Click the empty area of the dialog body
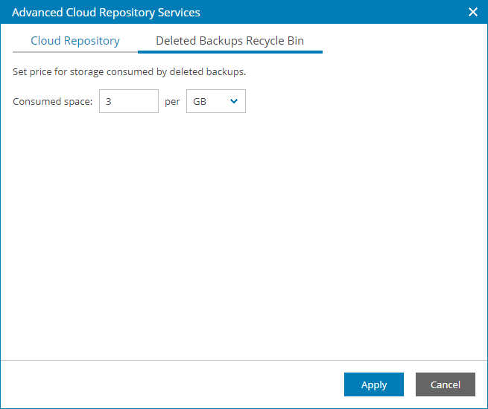Screen dimensions: 488x409 [x=244, y=238]
